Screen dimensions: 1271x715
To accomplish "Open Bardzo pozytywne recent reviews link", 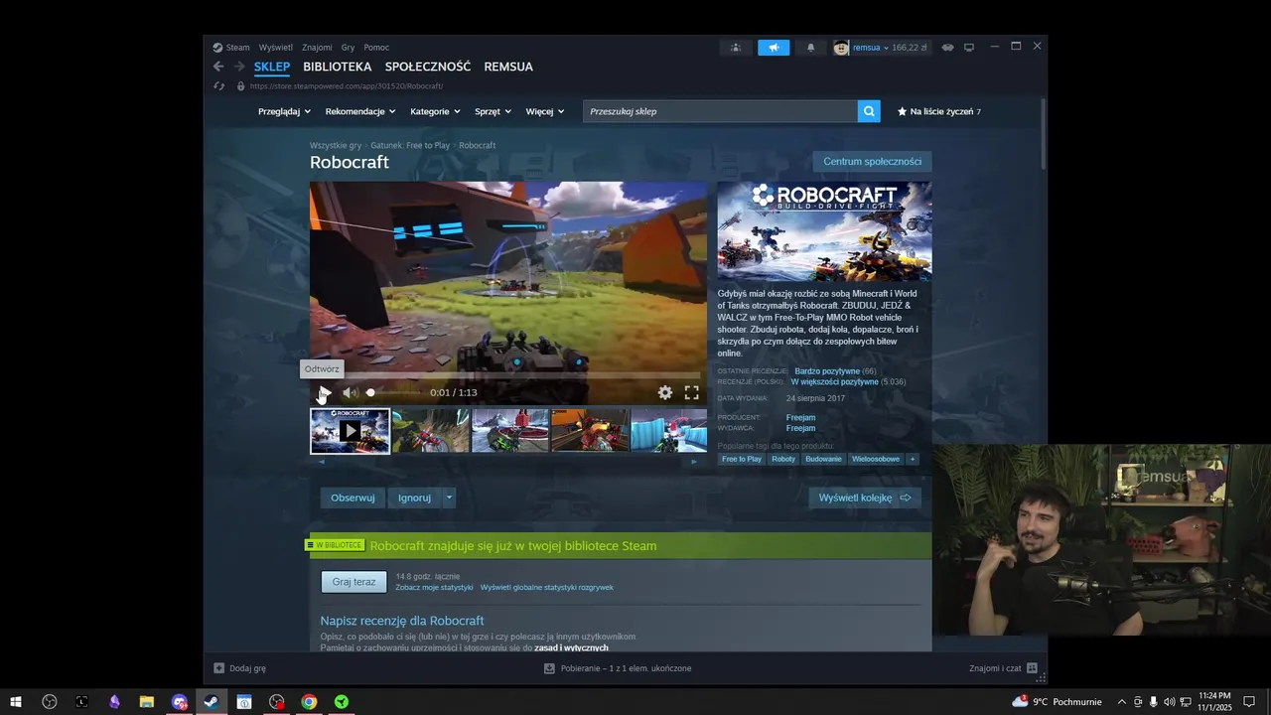I will pyautogui.click(x=827, y=371).
